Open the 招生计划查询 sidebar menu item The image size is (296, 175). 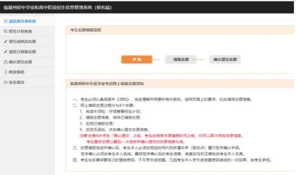(20, 31)
